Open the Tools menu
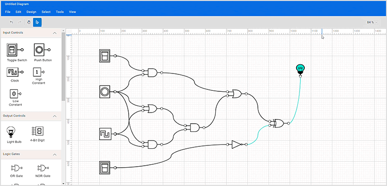 point(60,12)
